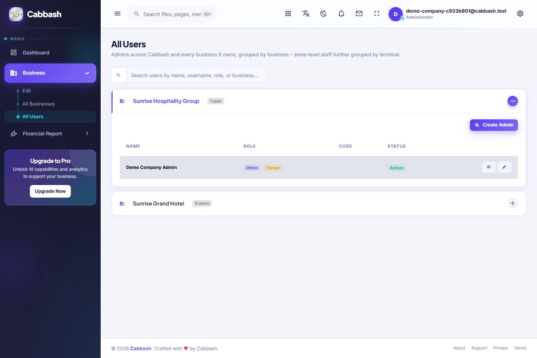Select Edit under Business
Viewport: 537px width, 358px height.
26,91
